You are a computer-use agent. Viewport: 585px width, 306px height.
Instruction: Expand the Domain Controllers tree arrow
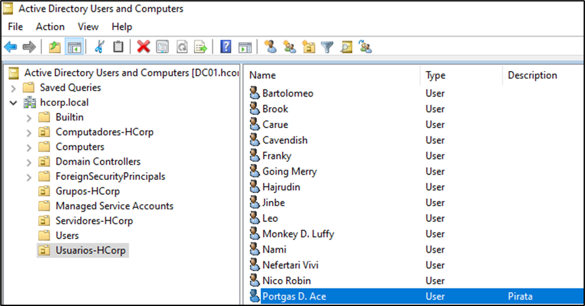tap(28, 162)
